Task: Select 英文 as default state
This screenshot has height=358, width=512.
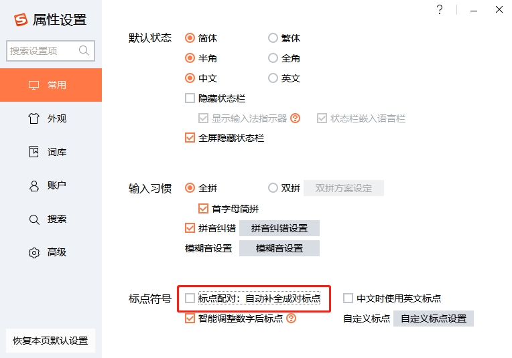Action: click(273, 78)
